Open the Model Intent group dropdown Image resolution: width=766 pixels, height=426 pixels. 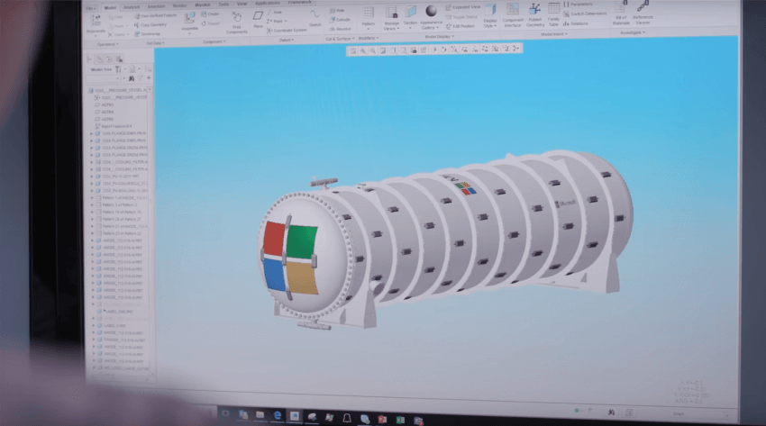[x=554, y=34]
